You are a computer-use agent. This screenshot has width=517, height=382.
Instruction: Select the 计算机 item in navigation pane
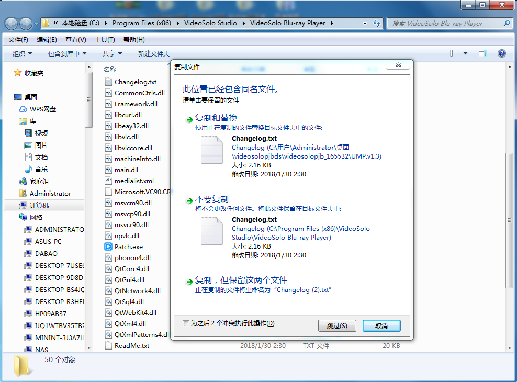coord(39,205)
